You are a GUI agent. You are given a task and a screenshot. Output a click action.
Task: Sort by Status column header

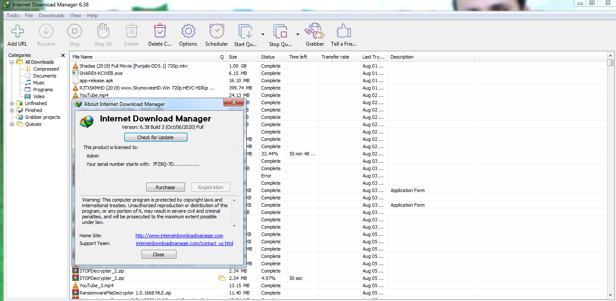pos(273,57)
